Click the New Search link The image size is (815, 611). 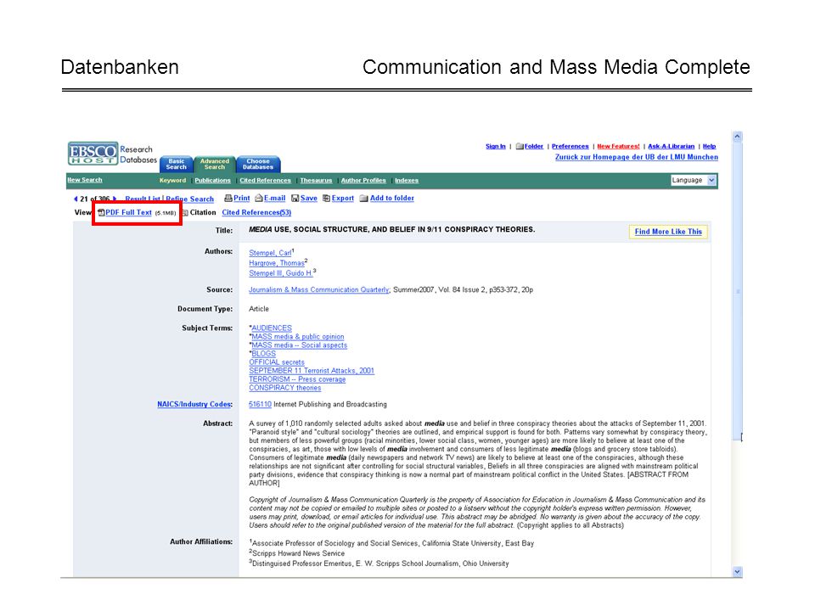(85, 180)
